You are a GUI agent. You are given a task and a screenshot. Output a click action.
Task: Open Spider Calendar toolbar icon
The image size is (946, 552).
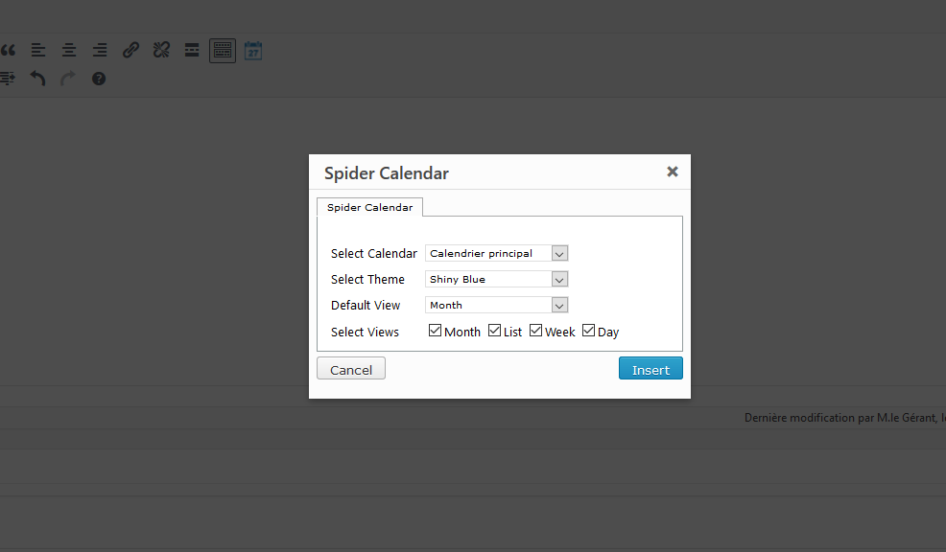coord(253,51)
